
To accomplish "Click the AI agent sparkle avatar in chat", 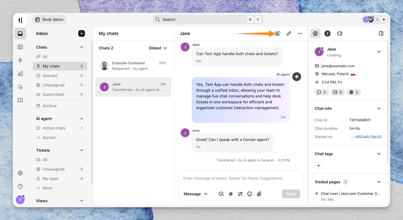I will point(297,76).
